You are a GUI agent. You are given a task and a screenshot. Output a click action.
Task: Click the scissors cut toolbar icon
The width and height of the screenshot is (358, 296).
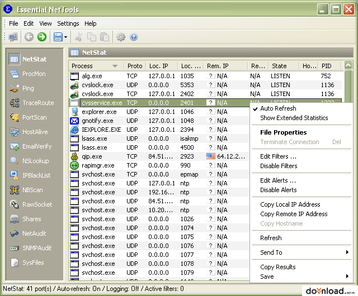[x=79, y=37]
